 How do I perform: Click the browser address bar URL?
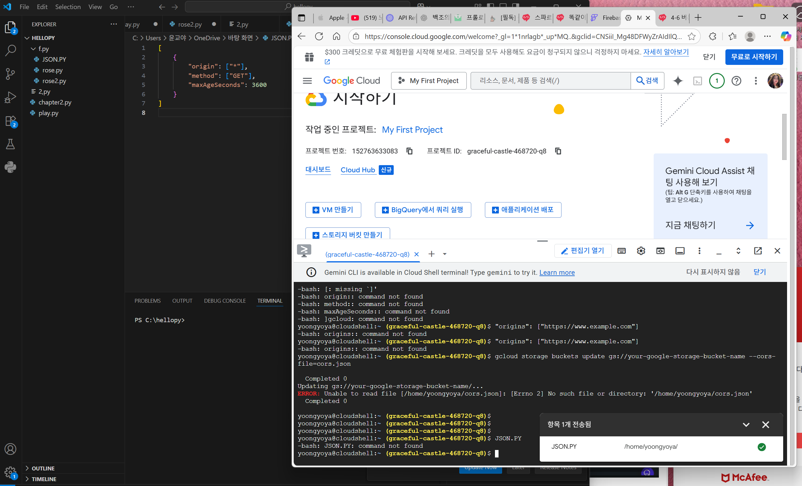(x=523, y=36)
